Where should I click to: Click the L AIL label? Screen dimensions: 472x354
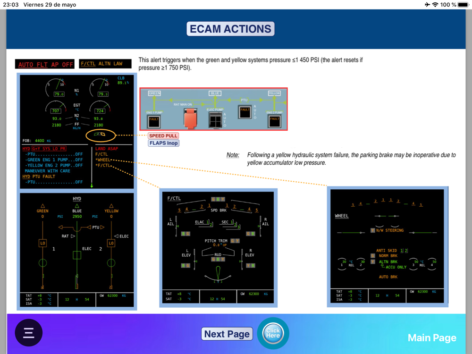point(171,221)
